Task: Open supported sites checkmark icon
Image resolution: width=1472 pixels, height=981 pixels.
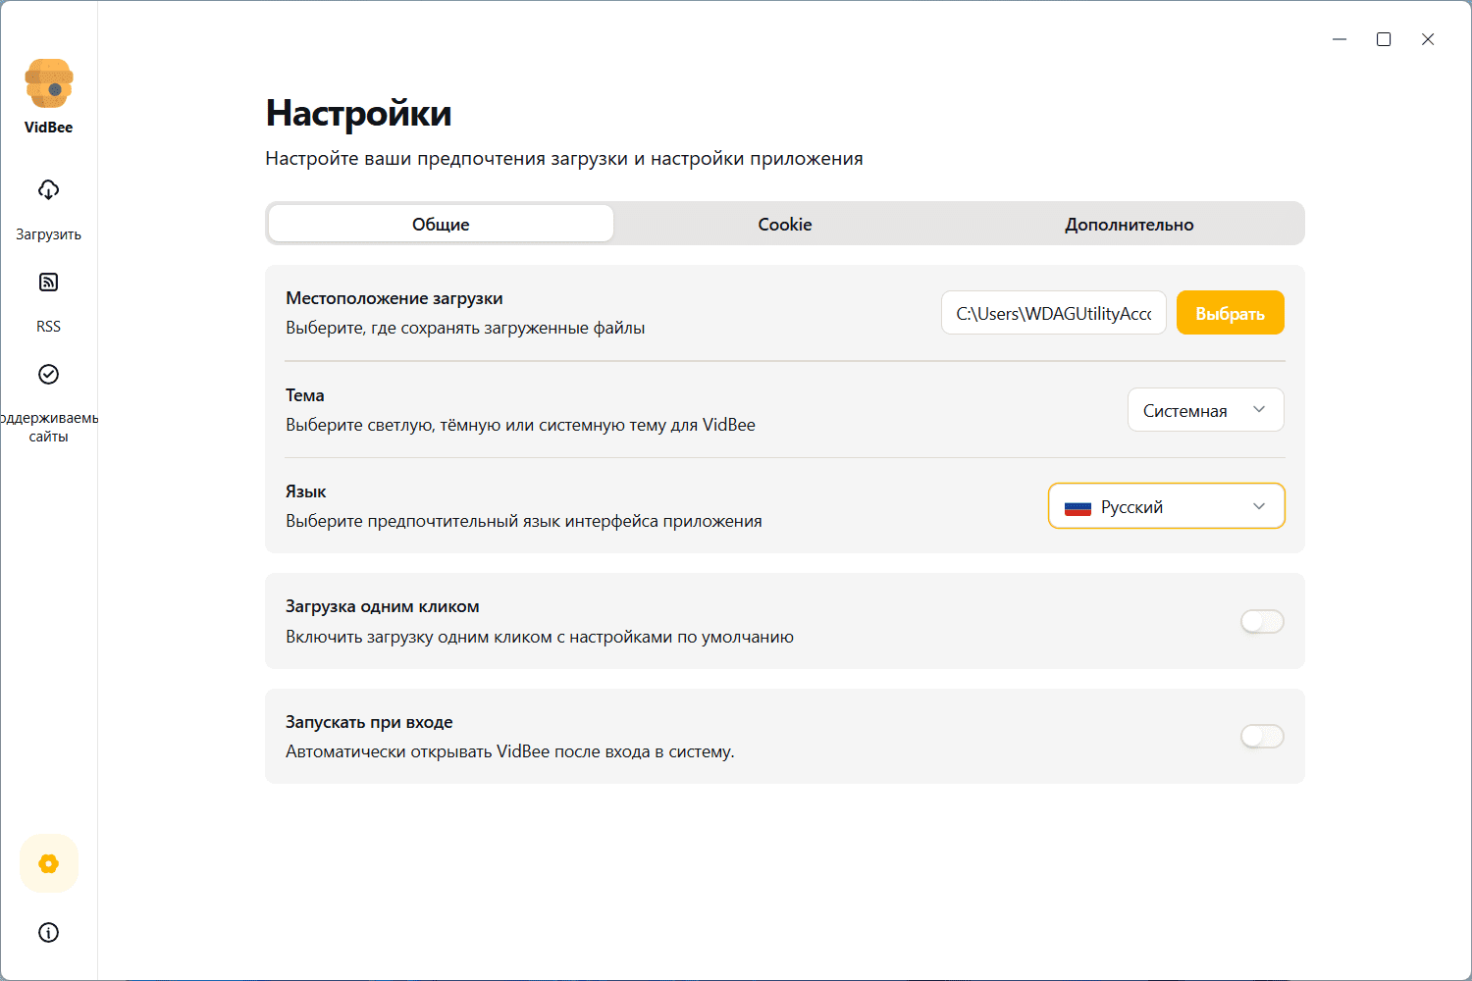Action: tap(48, 374)
